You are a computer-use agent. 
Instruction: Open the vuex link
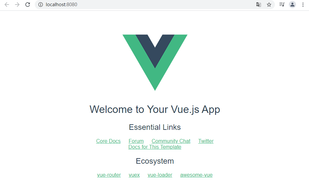pos(134,175)
